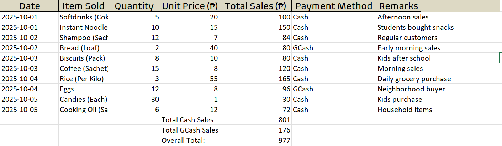502x146 pixels.
Task: Click the "Payment Method" header cell
Action: (x=333, y=6)
